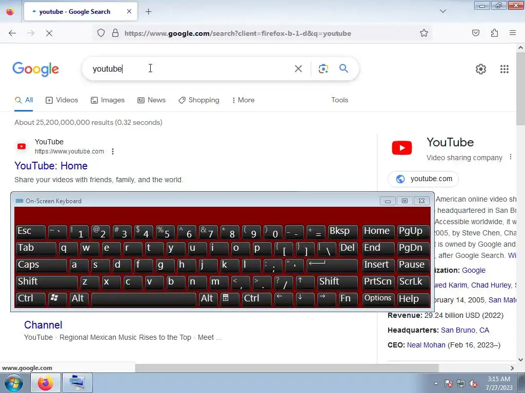The image size is (525, 393).
Task: Search by image with Lens icon
Action: point(323,69)
